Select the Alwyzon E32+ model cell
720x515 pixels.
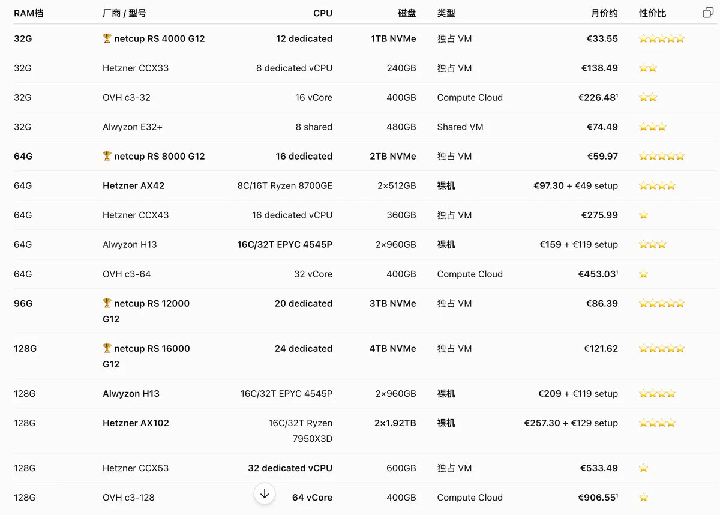133,127
